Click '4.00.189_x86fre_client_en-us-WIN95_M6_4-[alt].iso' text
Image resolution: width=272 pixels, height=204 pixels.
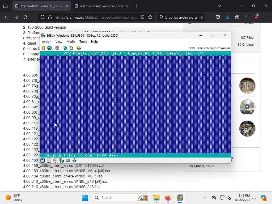tap(66, 171)
